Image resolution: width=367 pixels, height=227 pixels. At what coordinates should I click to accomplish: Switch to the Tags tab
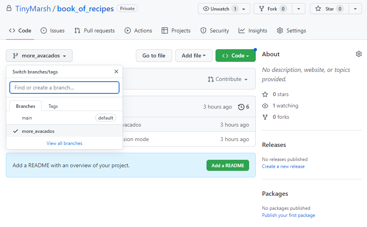(53, 106)
